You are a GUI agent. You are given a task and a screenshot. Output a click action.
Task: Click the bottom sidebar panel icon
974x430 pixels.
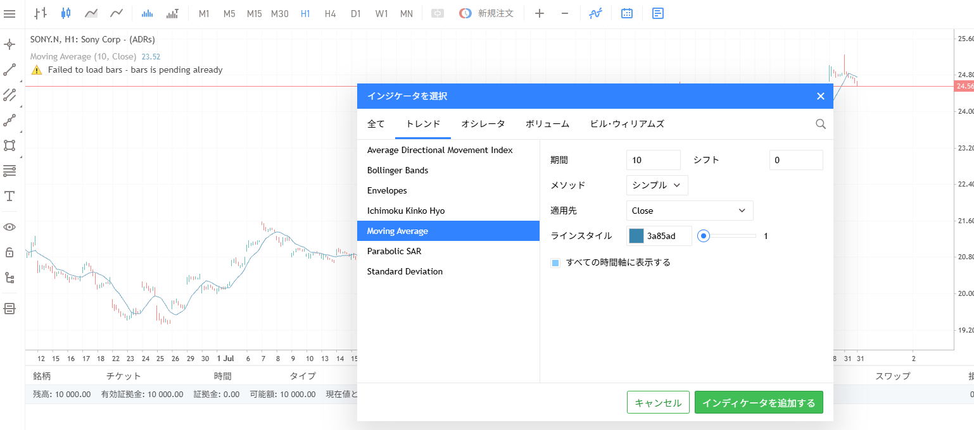9,309
